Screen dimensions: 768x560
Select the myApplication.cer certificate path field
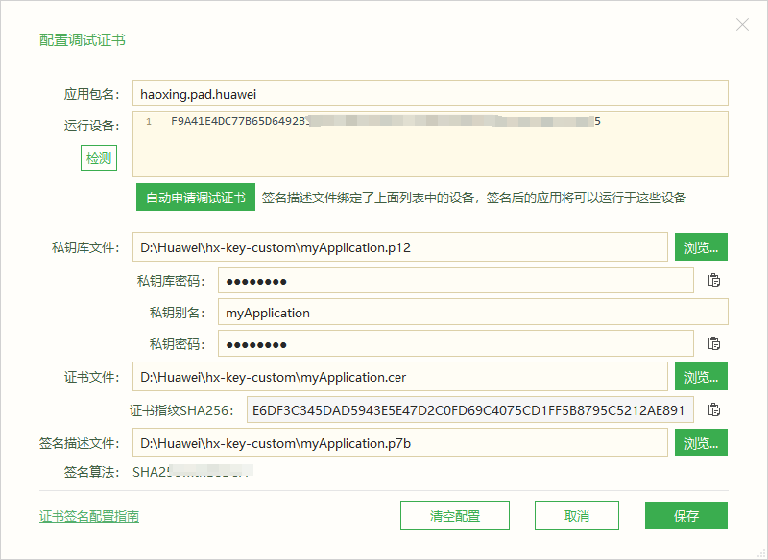coord(403,376)
